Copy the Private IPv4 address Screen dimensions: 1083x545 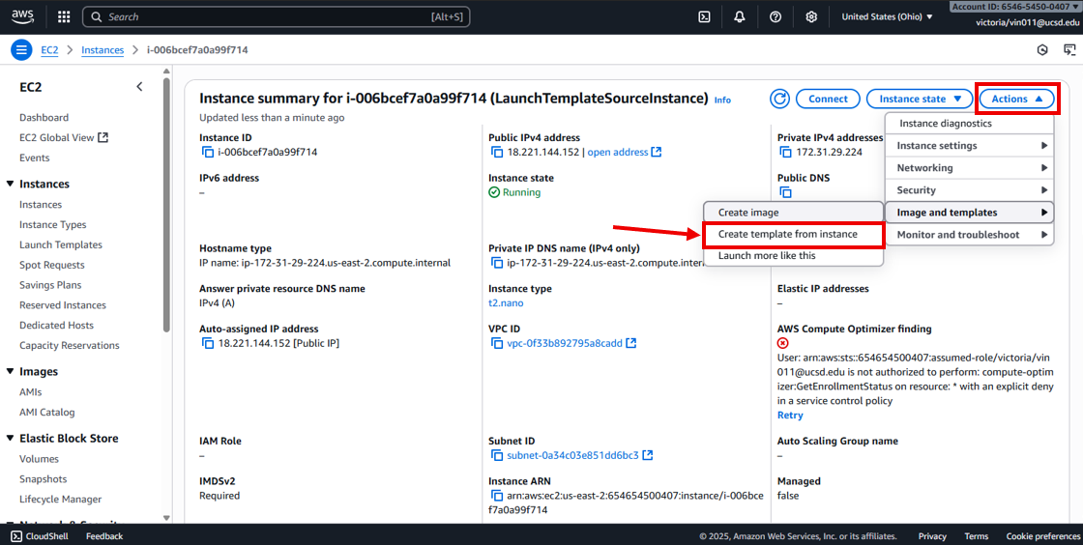[x=785, y=152]
